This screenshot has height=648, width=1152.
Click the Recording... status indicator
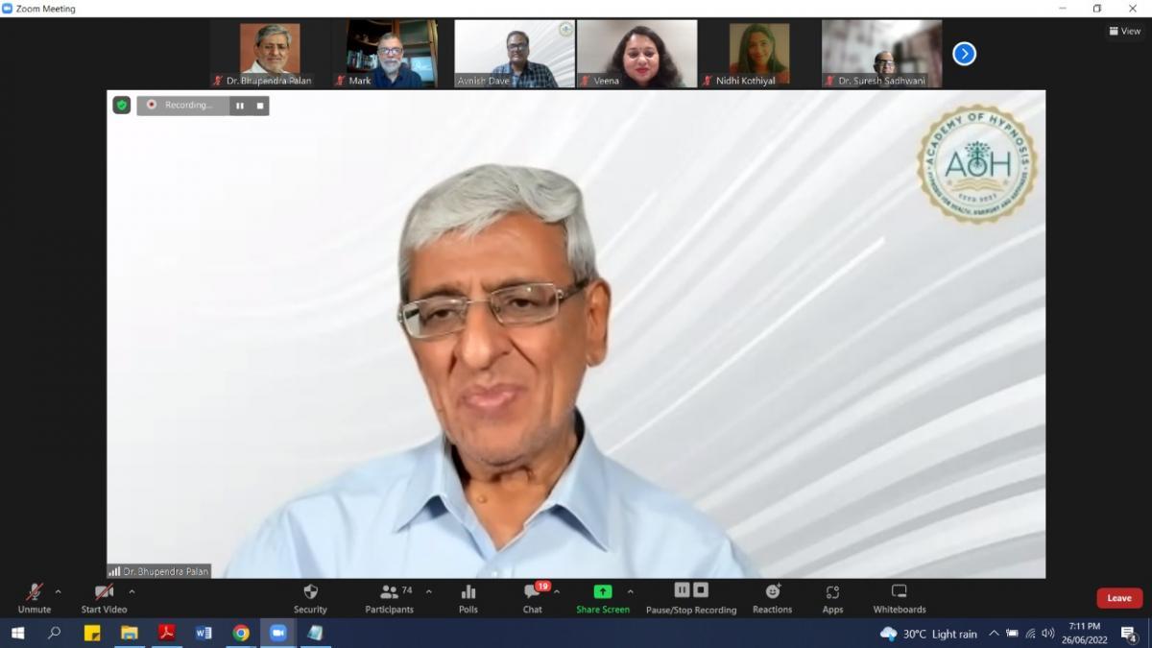click(x=183, y=106)
